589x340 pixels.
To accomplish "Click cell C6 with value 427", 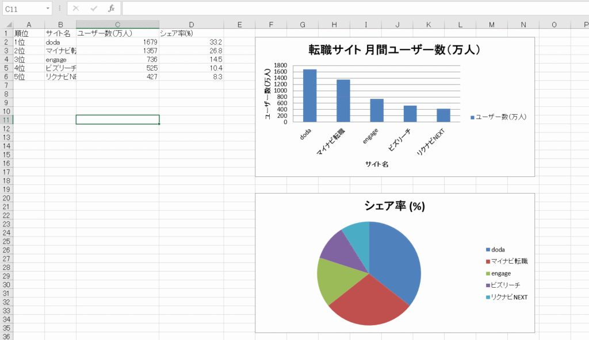I will [117, 76].
